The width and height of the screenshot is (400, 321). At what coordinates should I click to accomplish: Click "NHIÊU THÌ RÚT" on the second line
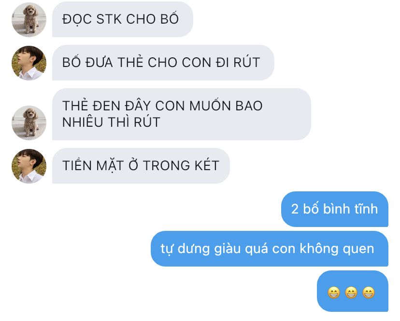[x=111, y=122]
